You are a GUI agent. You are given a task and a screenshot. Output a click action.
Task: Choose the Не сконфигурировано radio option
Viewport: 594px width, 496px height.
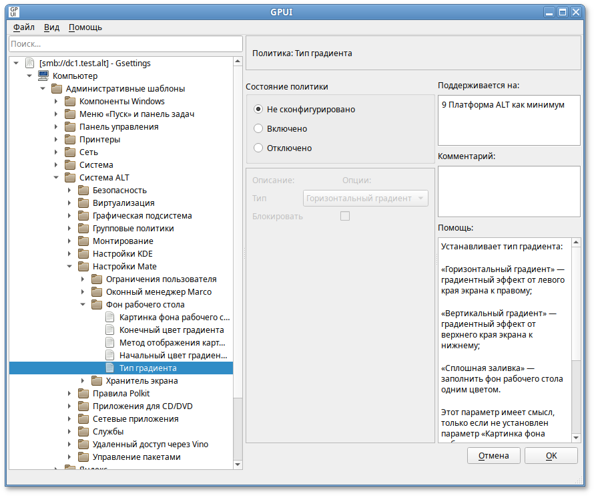[258, 109]
